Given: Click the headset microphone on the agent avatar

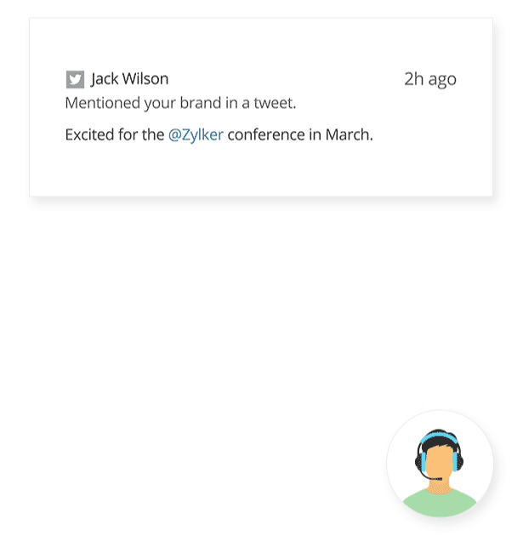Looking at the screenshot, I should coord(431,476).
